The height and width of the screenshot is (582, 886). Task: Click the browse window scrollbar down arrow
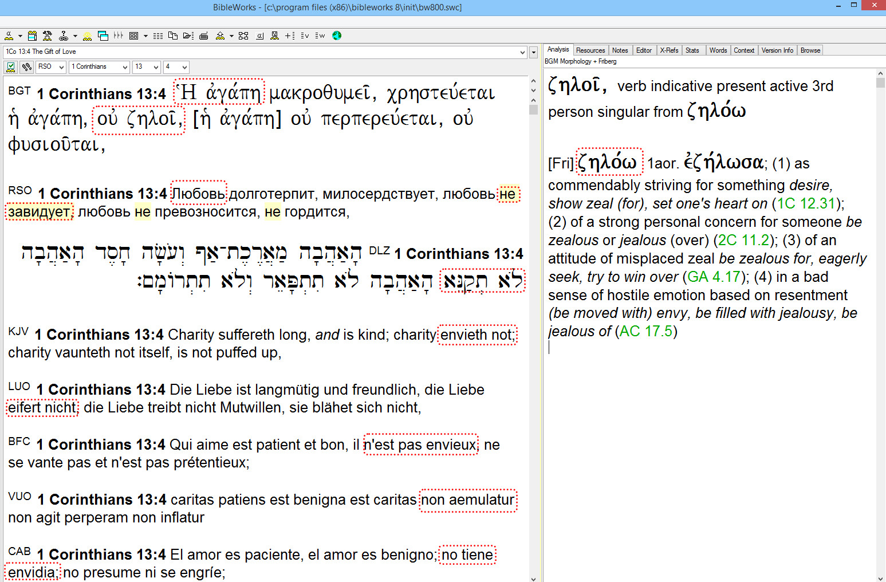point(533,578)
